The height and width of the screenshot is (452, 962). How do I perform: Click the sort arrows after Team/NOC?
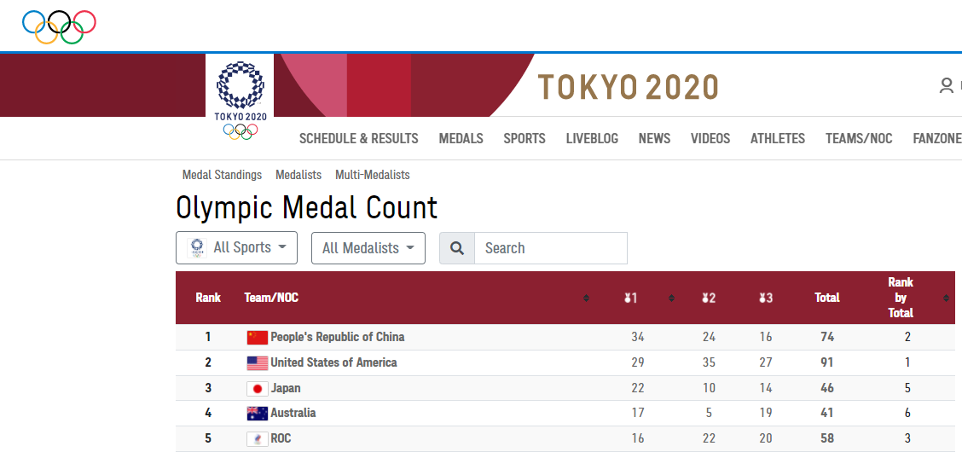point(586,298)
